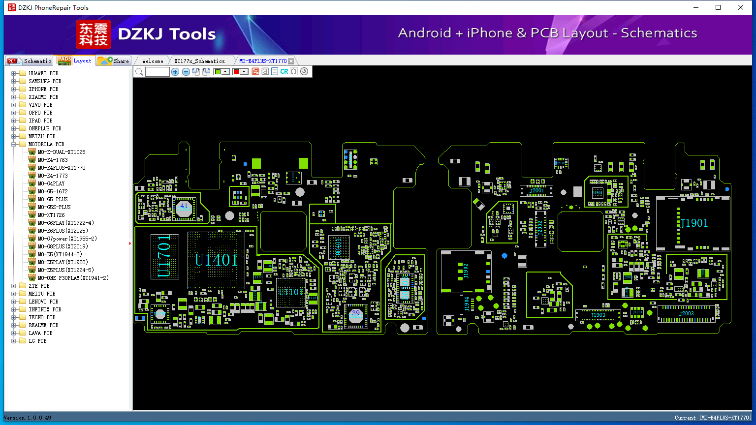Screen dimensions: 756x425
Task: Click the red sidebar collapse arrow
Action: point(130,243)
